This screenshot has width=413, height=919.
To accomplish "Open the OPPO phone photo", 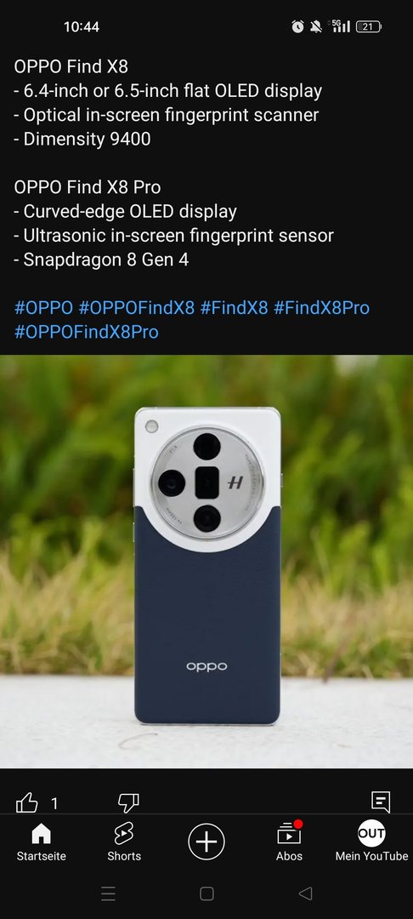I will pos(206,562).
